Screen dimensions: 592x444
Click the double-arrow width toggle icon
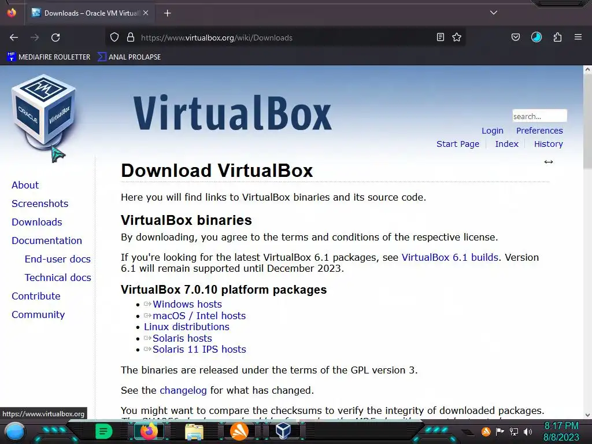tap(549, 162)
